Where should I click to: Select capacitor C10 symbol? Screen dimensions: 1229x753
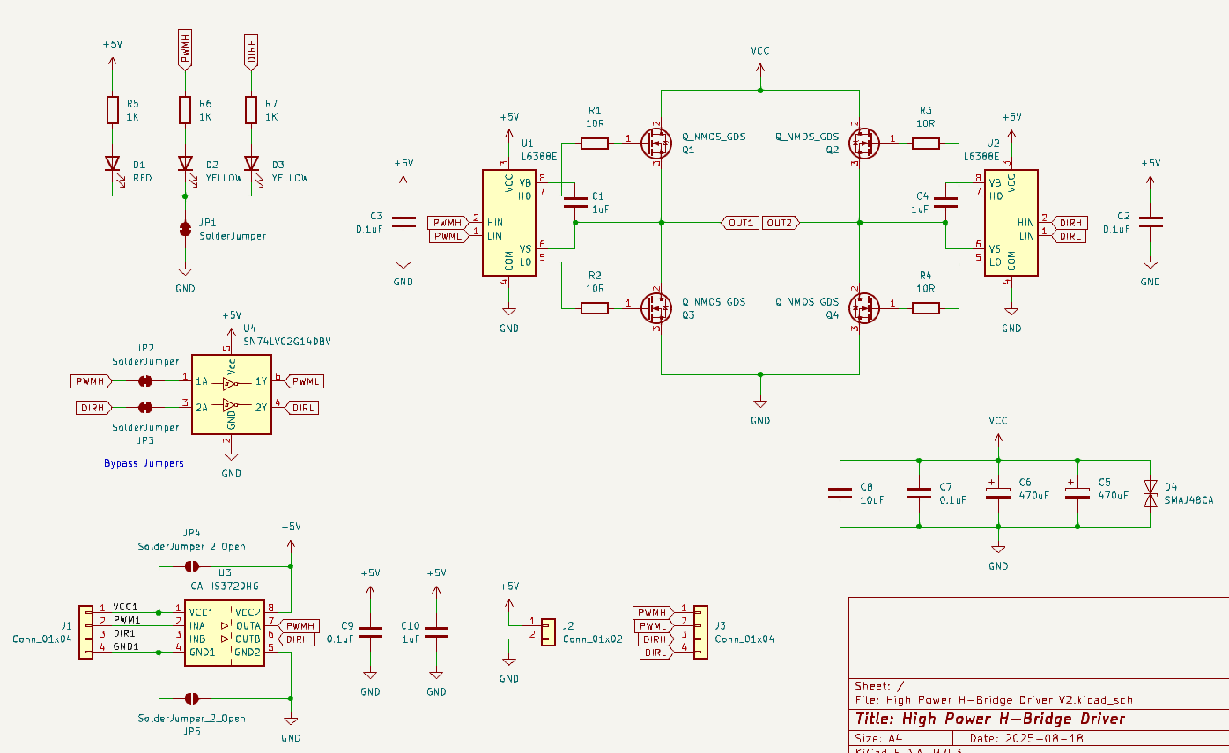[x=436, y=632]
